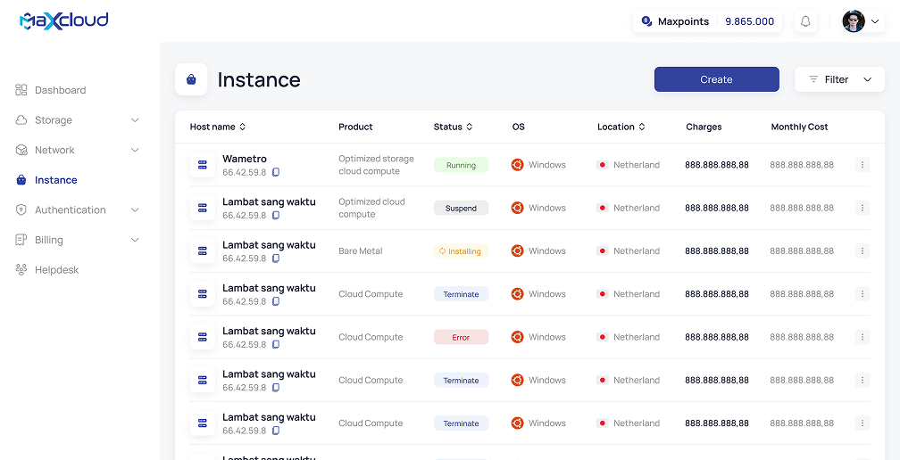
Task: Click the notification bell icon
Action: point(805,21)
